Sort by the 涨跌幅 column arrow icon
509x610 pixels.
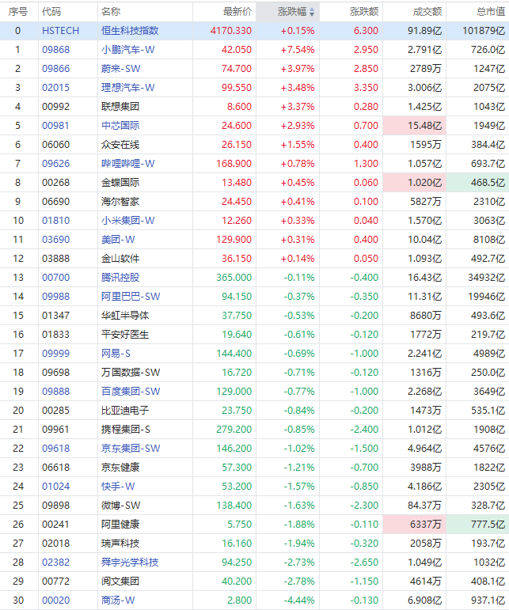312,13
